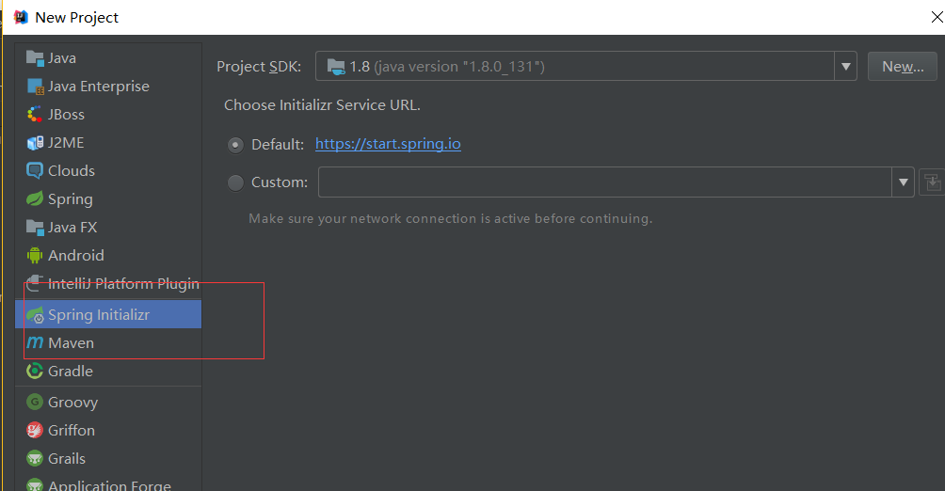Viewport: 945px width, 491px height.
Task: Choose Spring Initializr project type
Action: pos(98,315)
